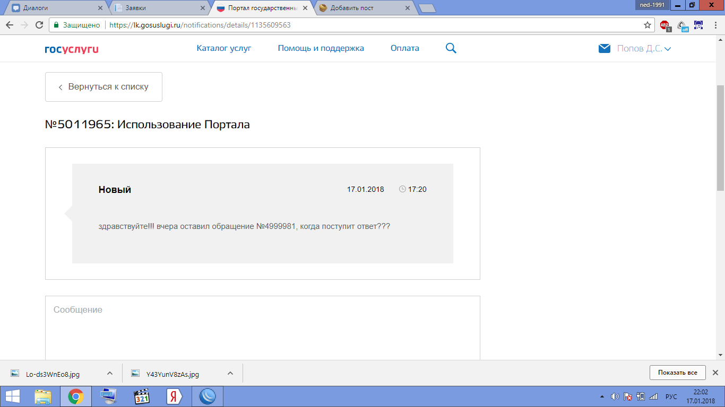Reload the page with the refresh icon

(39, 25)
